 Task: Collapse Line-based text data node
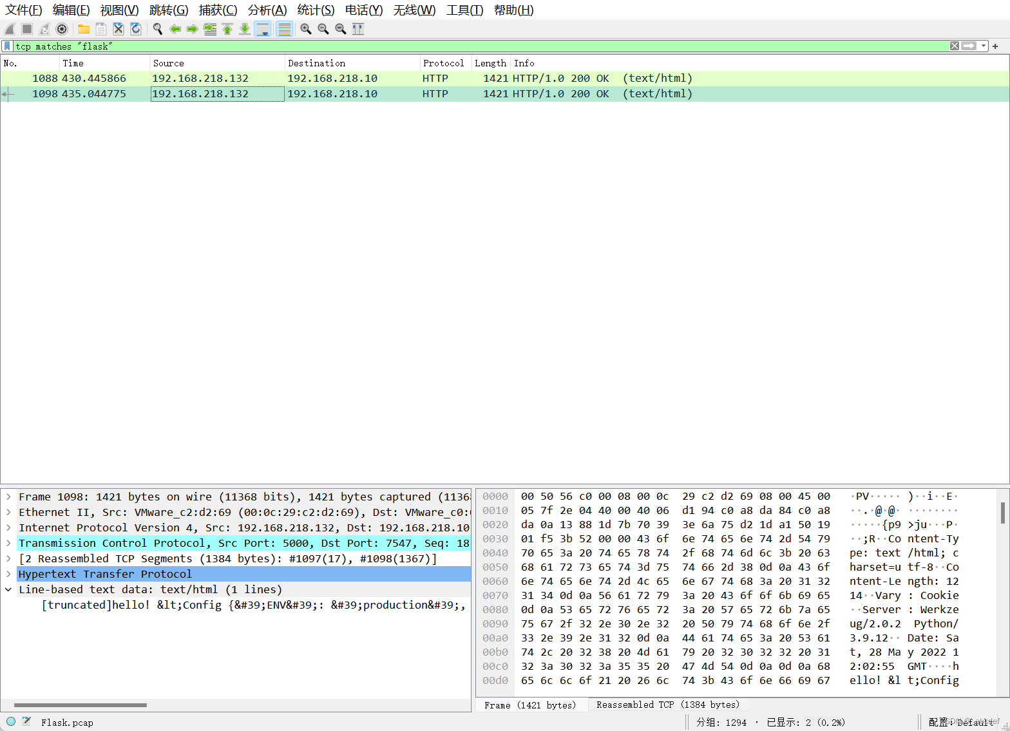(x=8, y=589)
